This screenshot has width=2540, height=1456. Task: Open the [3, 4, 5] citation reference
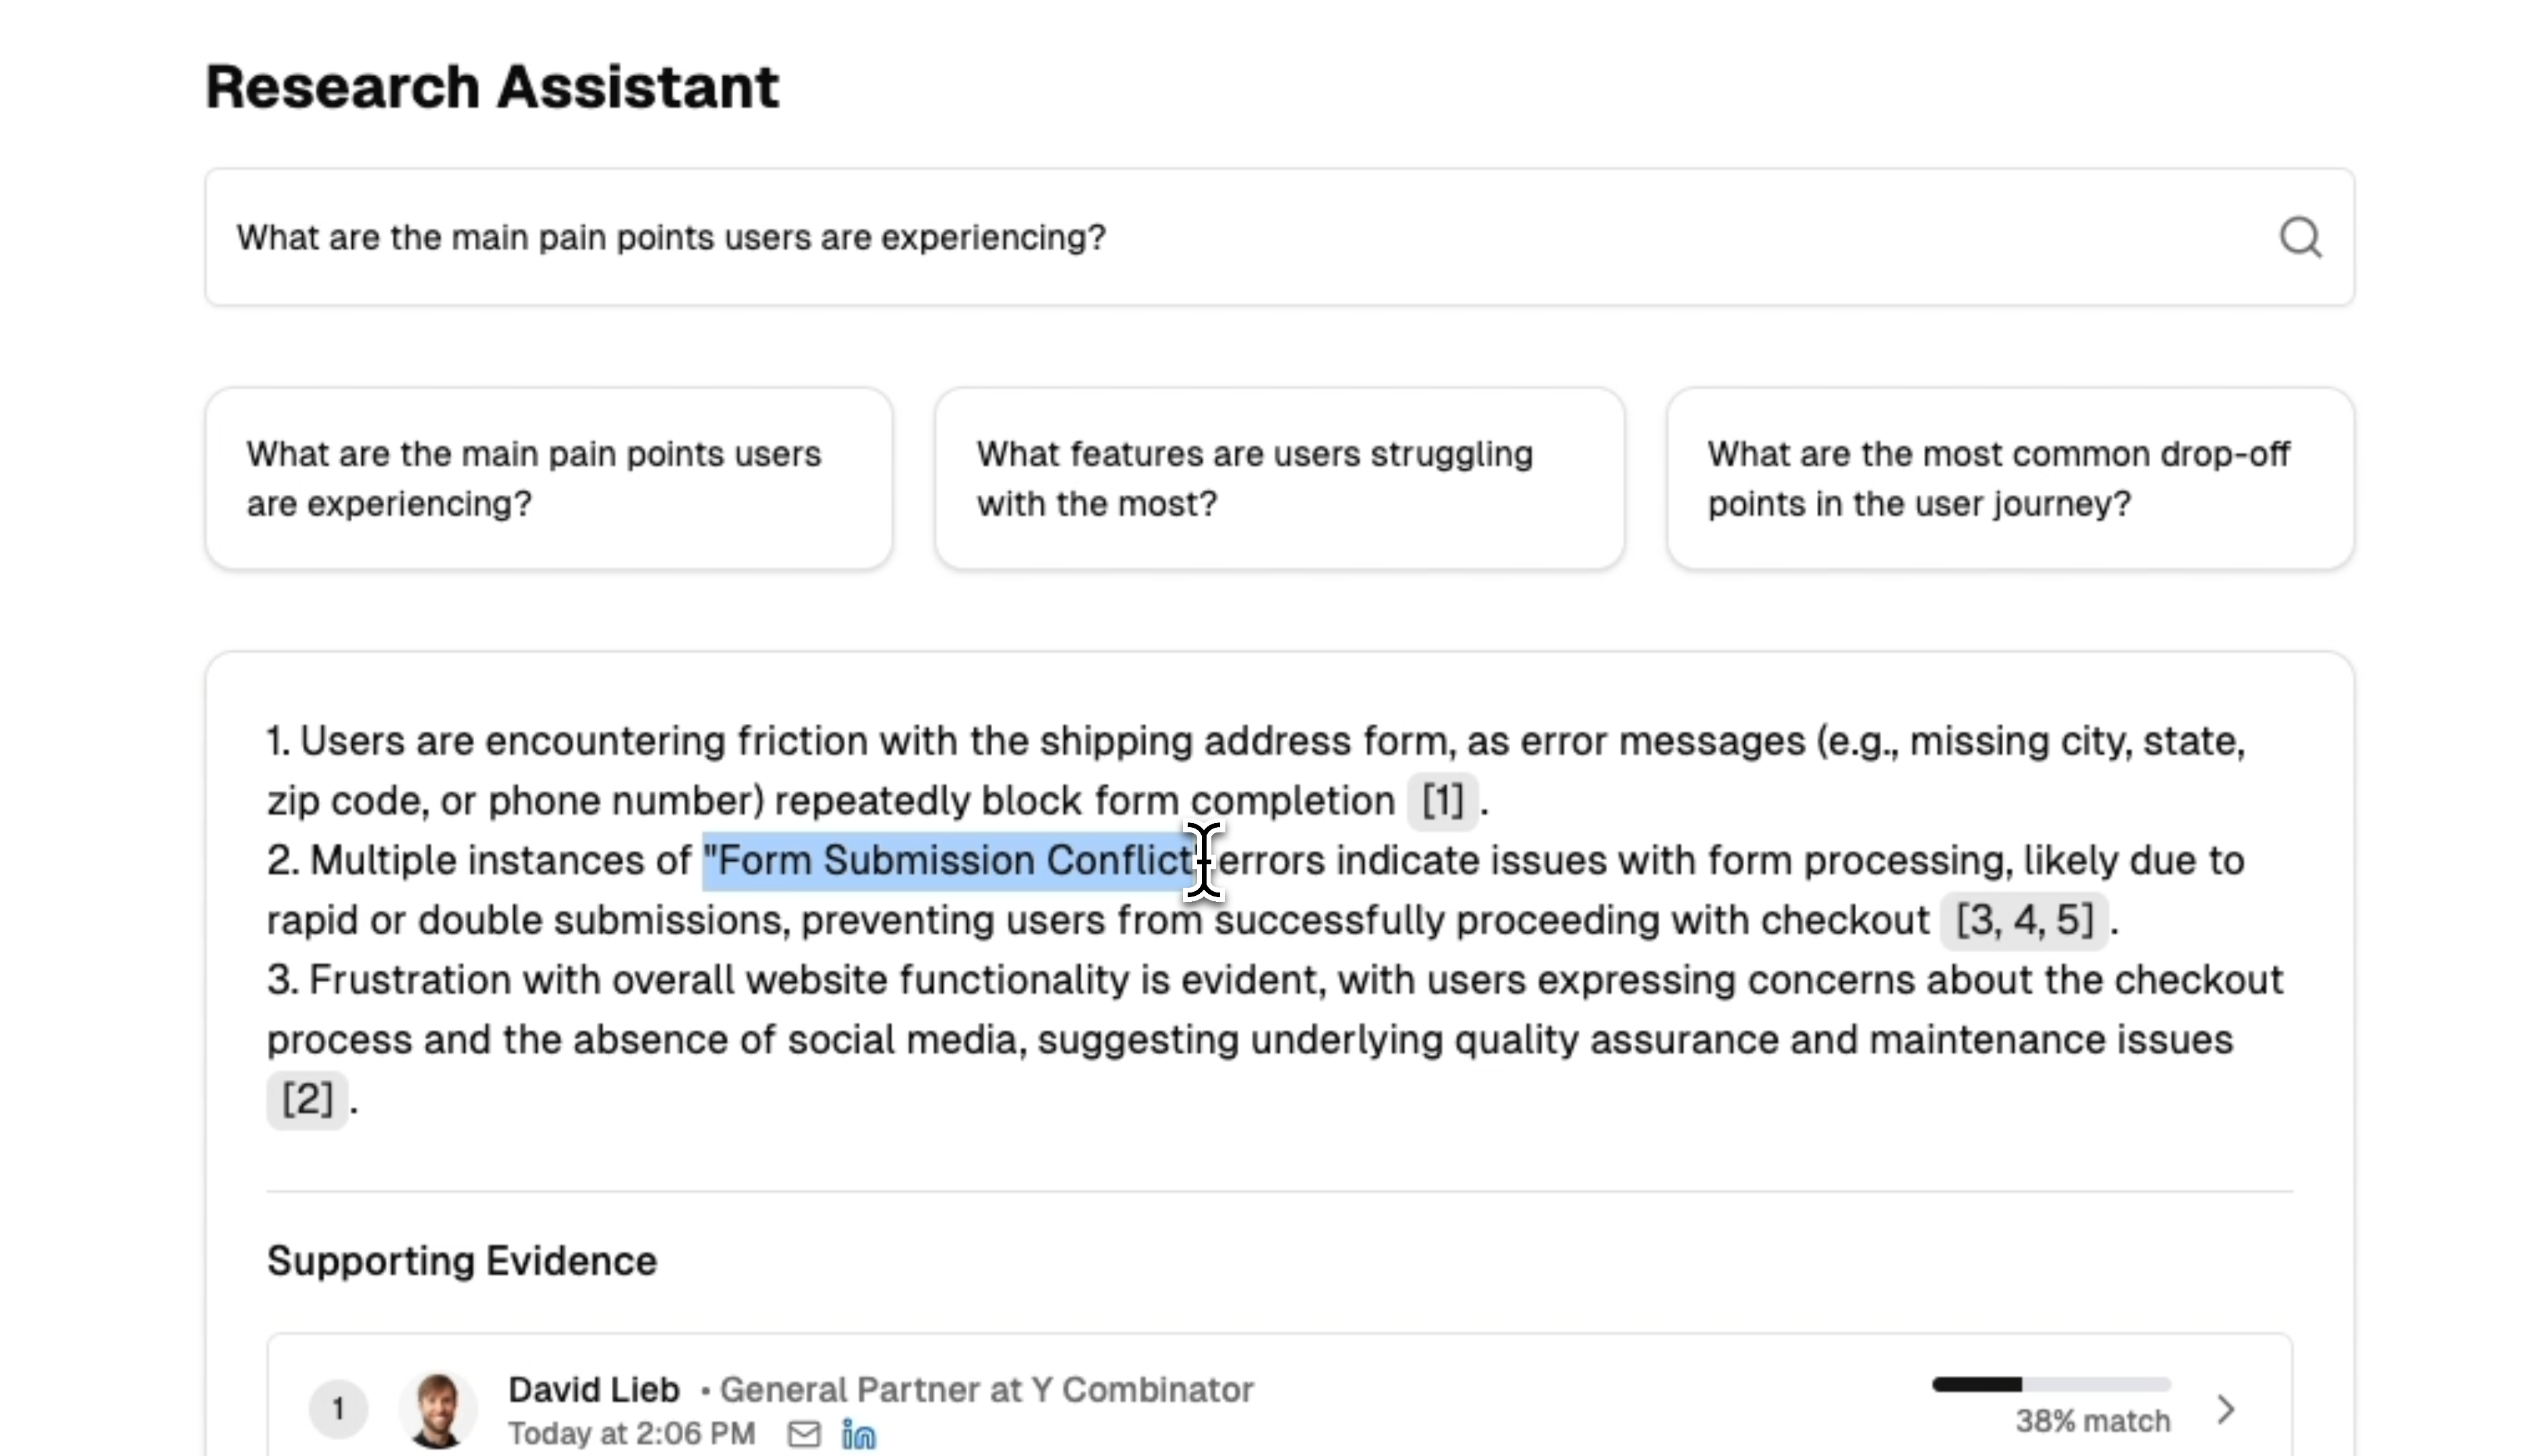[x=2023, y=920]
